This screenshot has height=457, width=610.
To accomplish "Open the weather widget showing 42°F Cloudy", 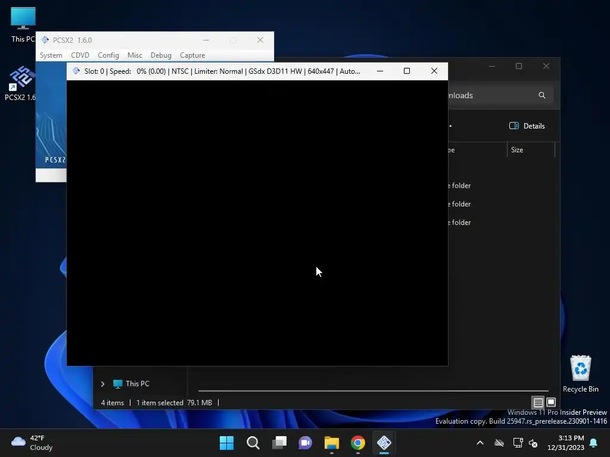I will pos(32,443).
